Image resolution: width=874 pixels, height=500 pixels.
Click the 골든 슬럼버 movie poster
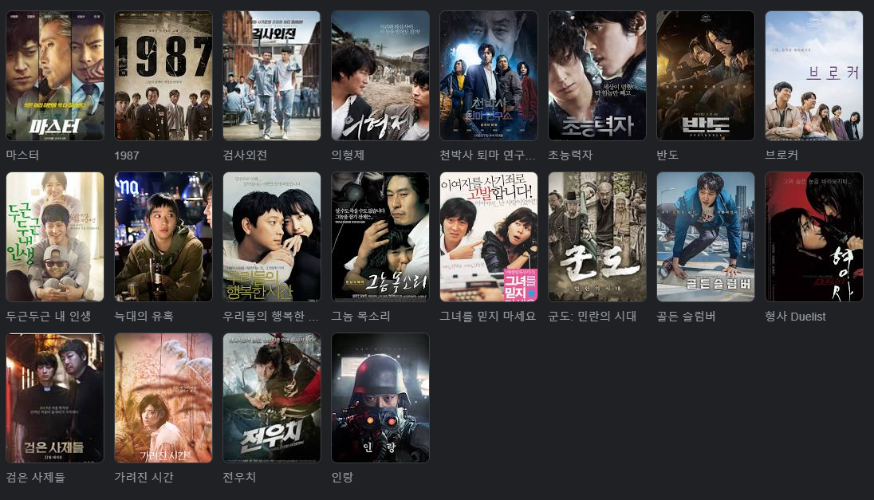click(x=706, y=237)
